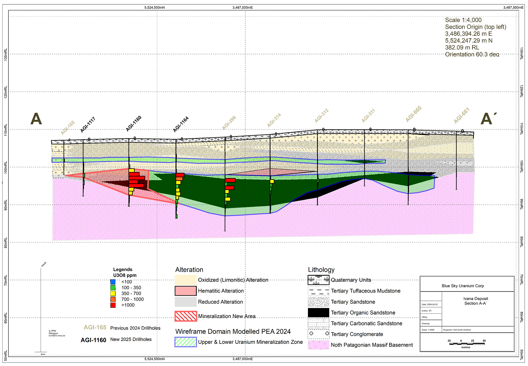Image resolution: width=528 pixels, height=366 pixels.
Task: Click the Scale 1:4,000 text at top
Action: click(463, 20)
